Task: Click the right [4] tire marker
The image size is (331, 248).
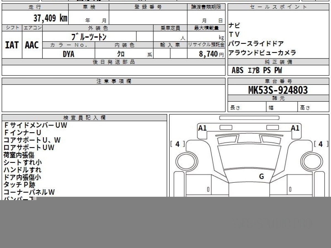Action: 321,144
